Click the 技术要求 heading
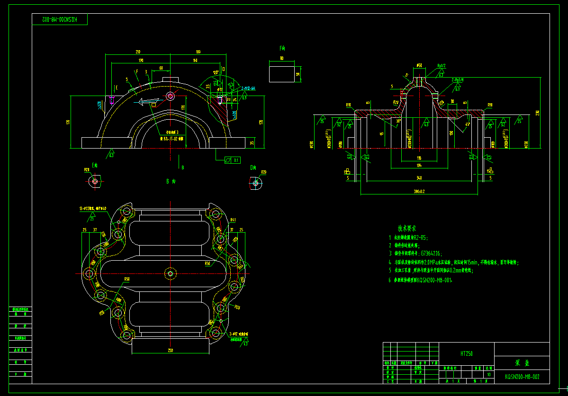568x396 pixels. (407, 228)
